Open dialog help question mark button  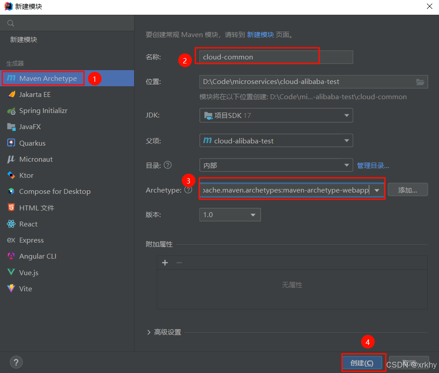point(16,362)
